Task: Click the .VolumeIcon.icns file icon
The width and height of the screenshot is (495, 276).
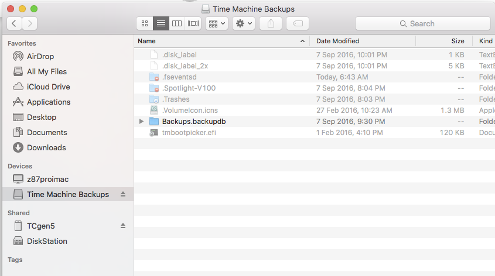Action: pyautogui.click(x=154, y=111)
